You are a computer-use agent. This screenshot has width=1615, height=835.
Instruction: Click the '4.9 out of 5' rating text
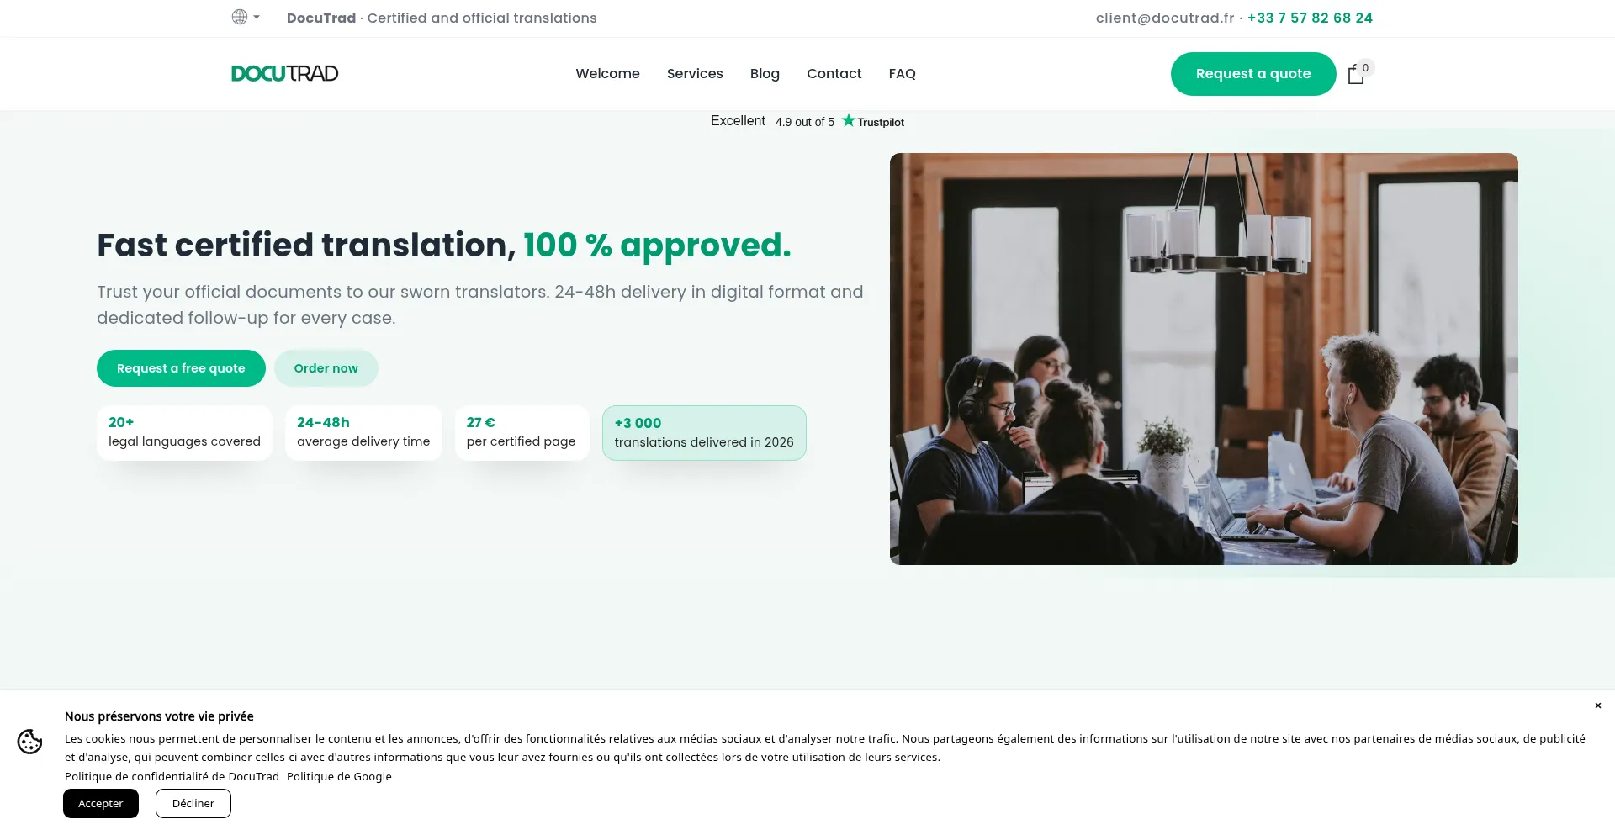point(805,122)
